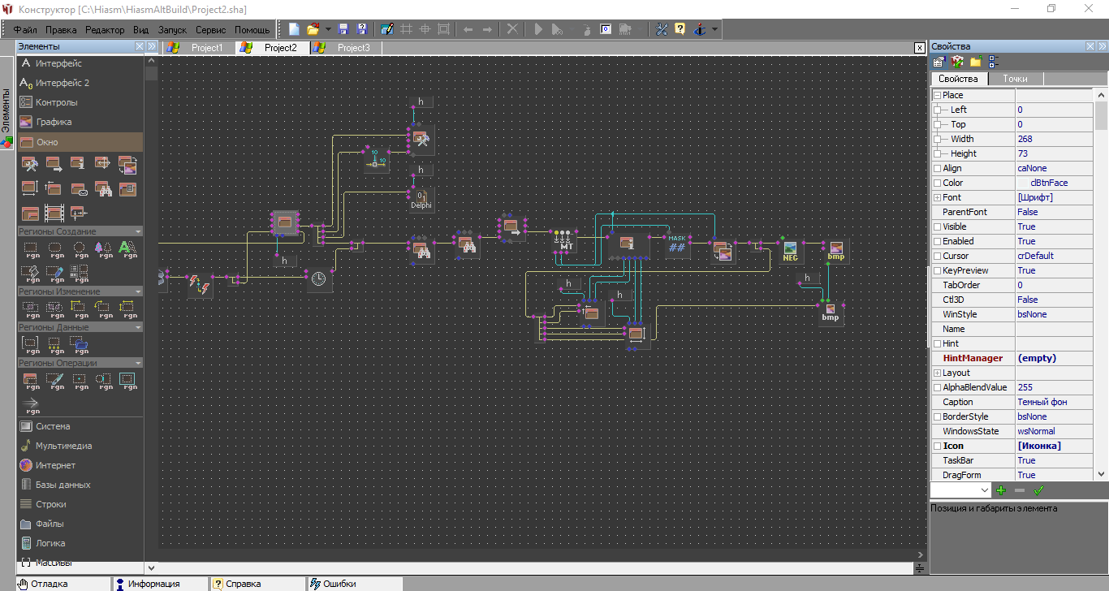
Task: Click the green checkmark apply button
Action: tap(1038, 490)
